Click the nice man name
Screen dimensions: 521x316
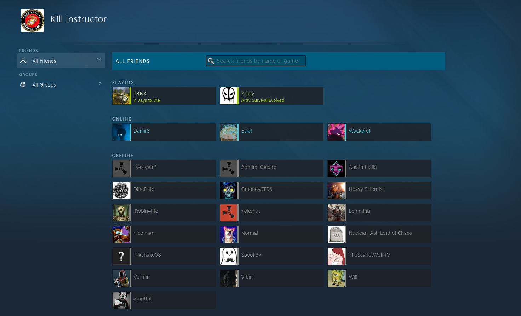[144, 233]
